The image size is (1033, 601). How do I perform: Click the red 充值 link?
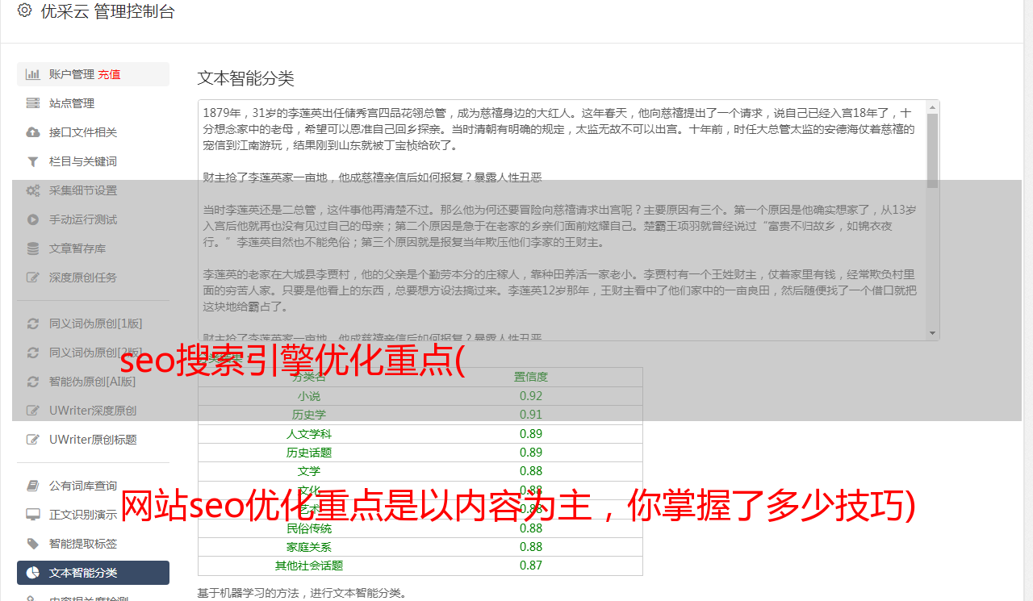[109, 74]
